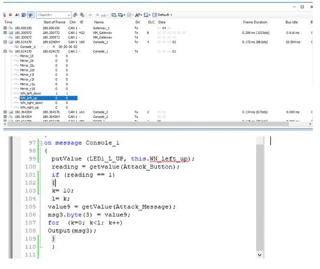The image size is (320, 269).
Task: Click the first binoculars find icon
Action: [75, 15]
